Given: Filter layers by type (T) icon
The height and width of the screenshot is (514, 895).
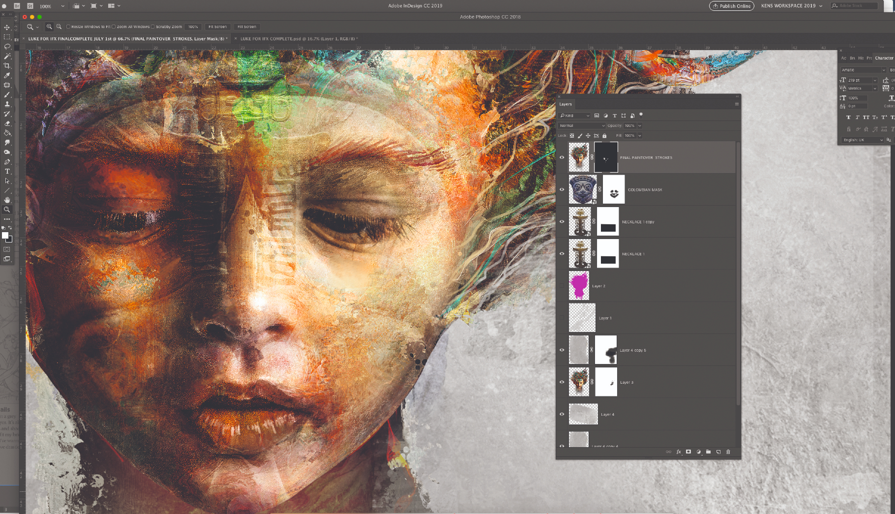Looking at the screenshot, I should click(x=614, y=116).
